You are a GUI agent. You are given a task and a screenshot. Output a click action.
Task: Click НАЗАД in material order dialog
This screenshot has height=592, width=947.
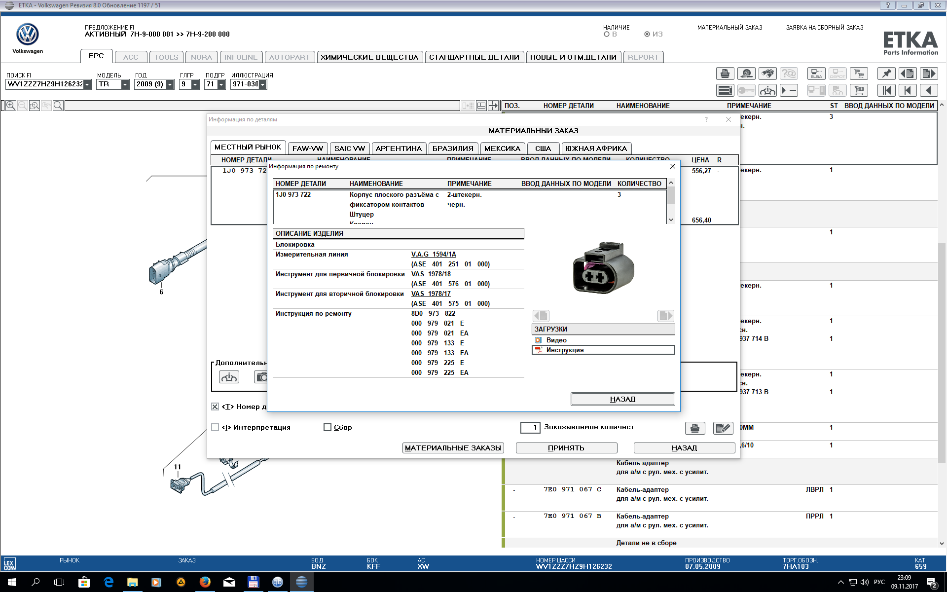tap(684, 448)
